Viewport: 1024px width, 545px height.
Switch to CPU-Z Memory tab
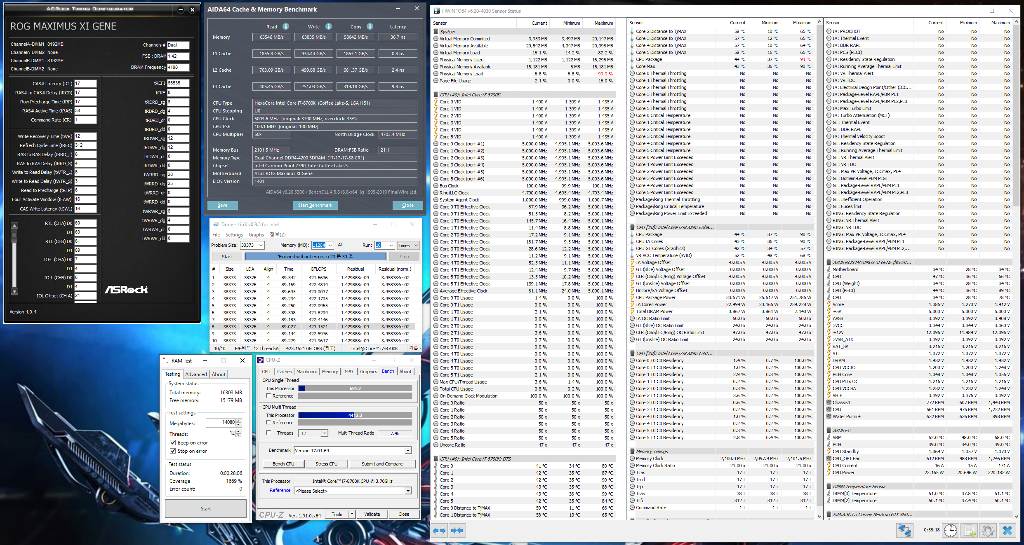coord(330,372)
